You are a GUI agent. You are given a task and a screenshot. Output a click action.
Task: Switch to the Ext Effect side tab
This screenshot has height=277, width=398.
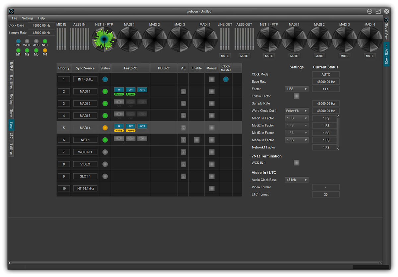click(11, 82)
